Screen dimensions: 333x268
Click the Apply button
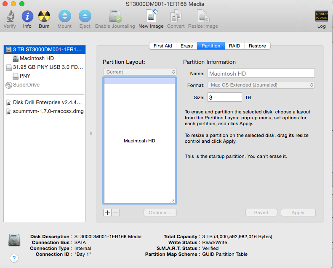pyautogui.click(x=298, y=213)
